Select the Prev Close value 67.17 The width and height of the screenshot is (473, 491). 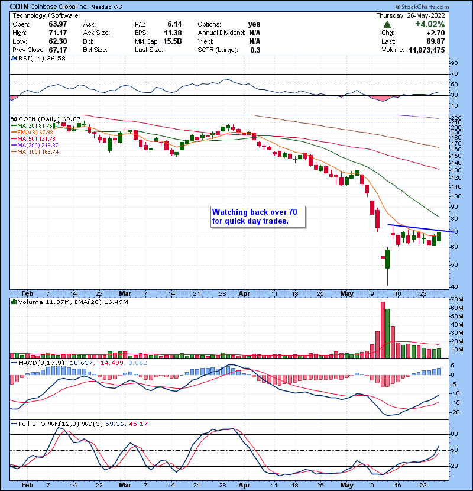tap(58, 50)
